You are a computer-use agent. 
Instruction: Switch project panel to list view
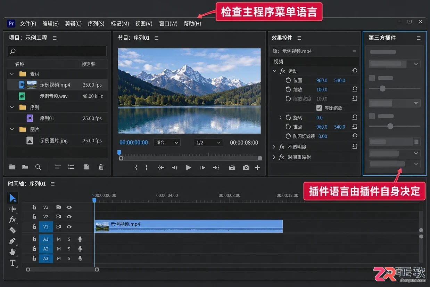point(71,167)
